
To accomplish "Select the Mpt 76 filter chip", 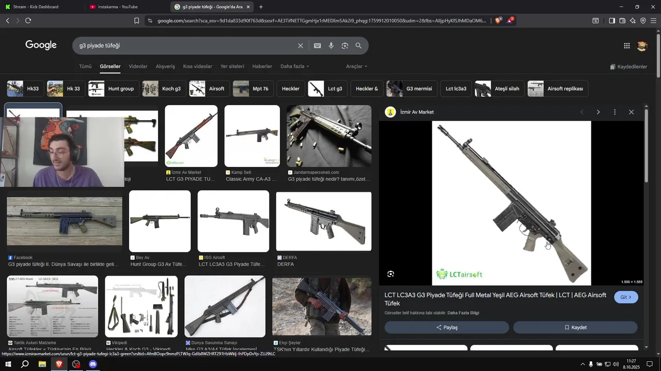I will [x=253, y=89].
